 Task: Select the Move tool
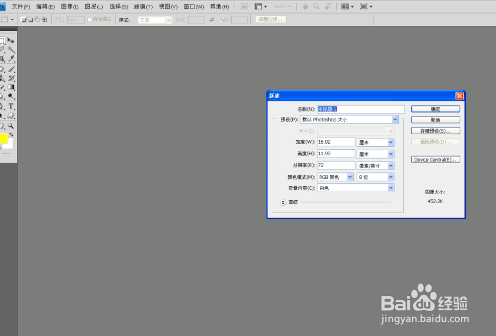(11, 41)
